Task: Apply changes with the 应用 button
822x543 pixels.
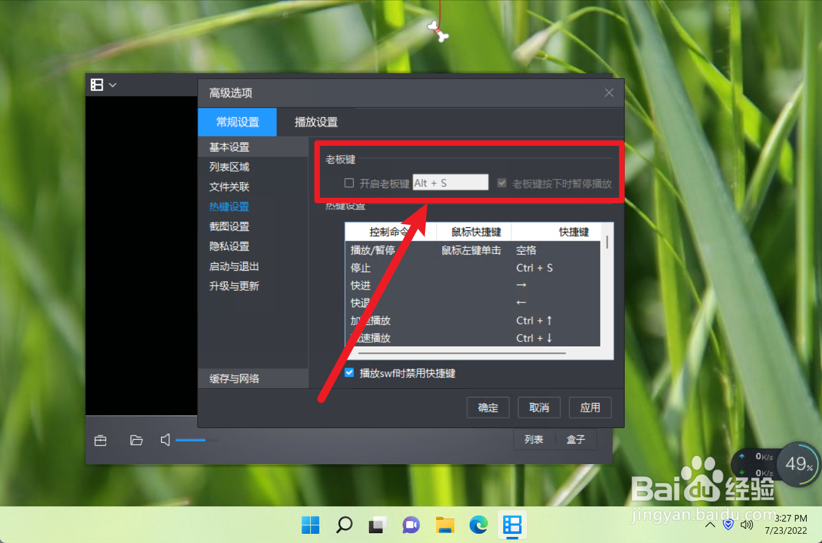Action: (x=590, y=407)
